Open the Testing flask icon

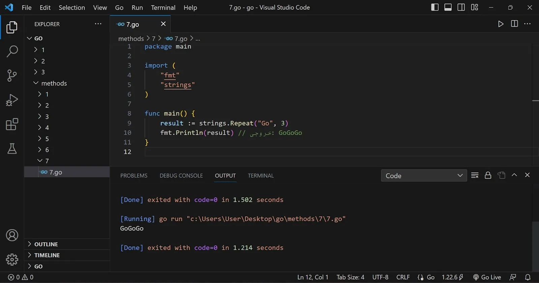click(x=12, y=148)
